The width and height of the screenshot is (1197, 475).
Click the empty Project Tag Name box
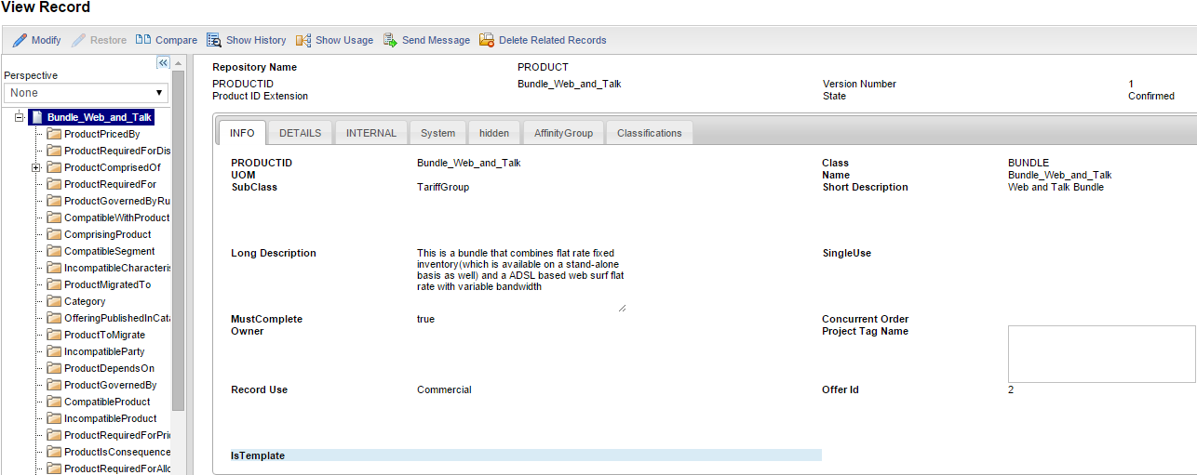1101,354
